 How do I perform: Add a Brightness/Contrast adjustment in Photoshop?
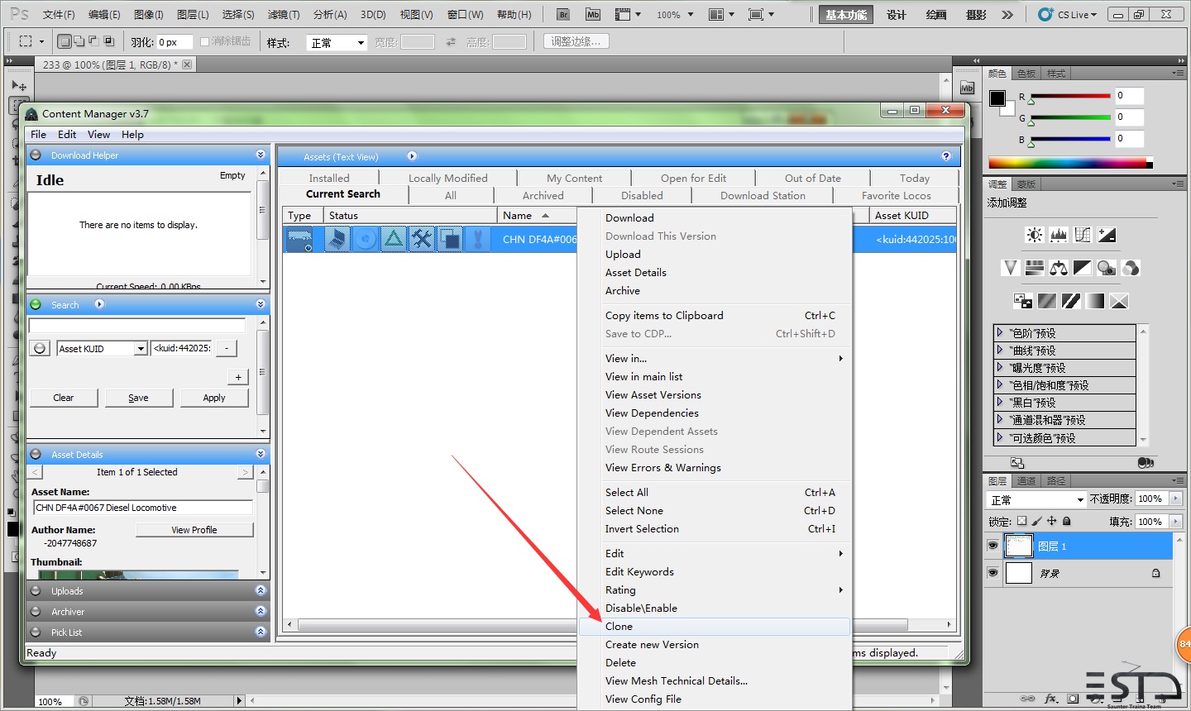(x=1035, y=236)
